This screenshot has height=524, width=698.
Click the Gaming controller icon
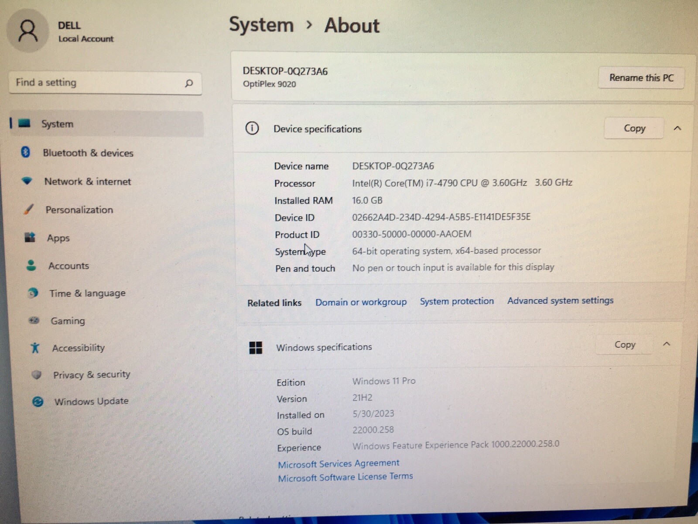[x=34, y=321]
